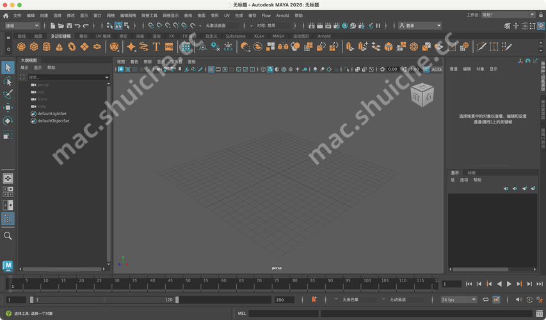Toggle snap to grid magnet icon
The image size is (546, 320).
coord(151,26)
